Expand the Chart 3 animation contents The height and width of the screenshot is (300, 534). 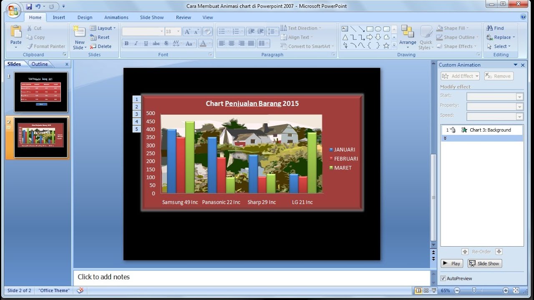[445, 138]
